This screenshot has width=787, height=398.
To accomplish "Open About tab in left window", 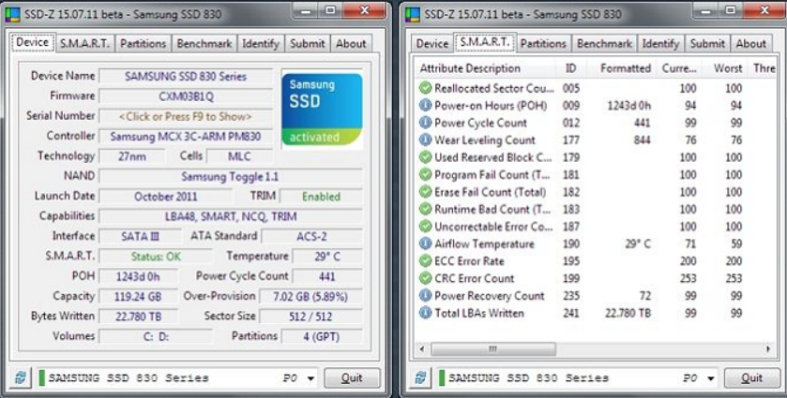I will (351, 44).
